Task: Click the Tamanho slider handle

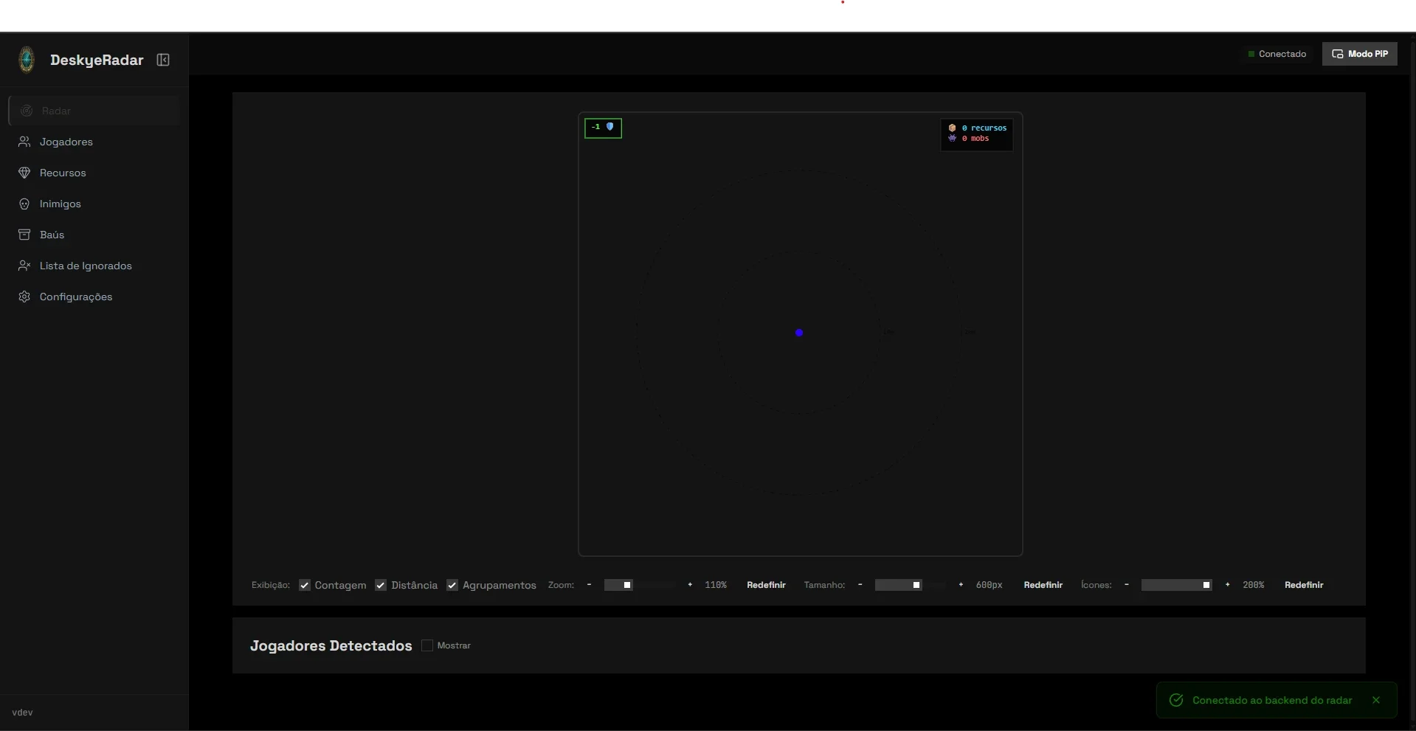Action: 916,585
